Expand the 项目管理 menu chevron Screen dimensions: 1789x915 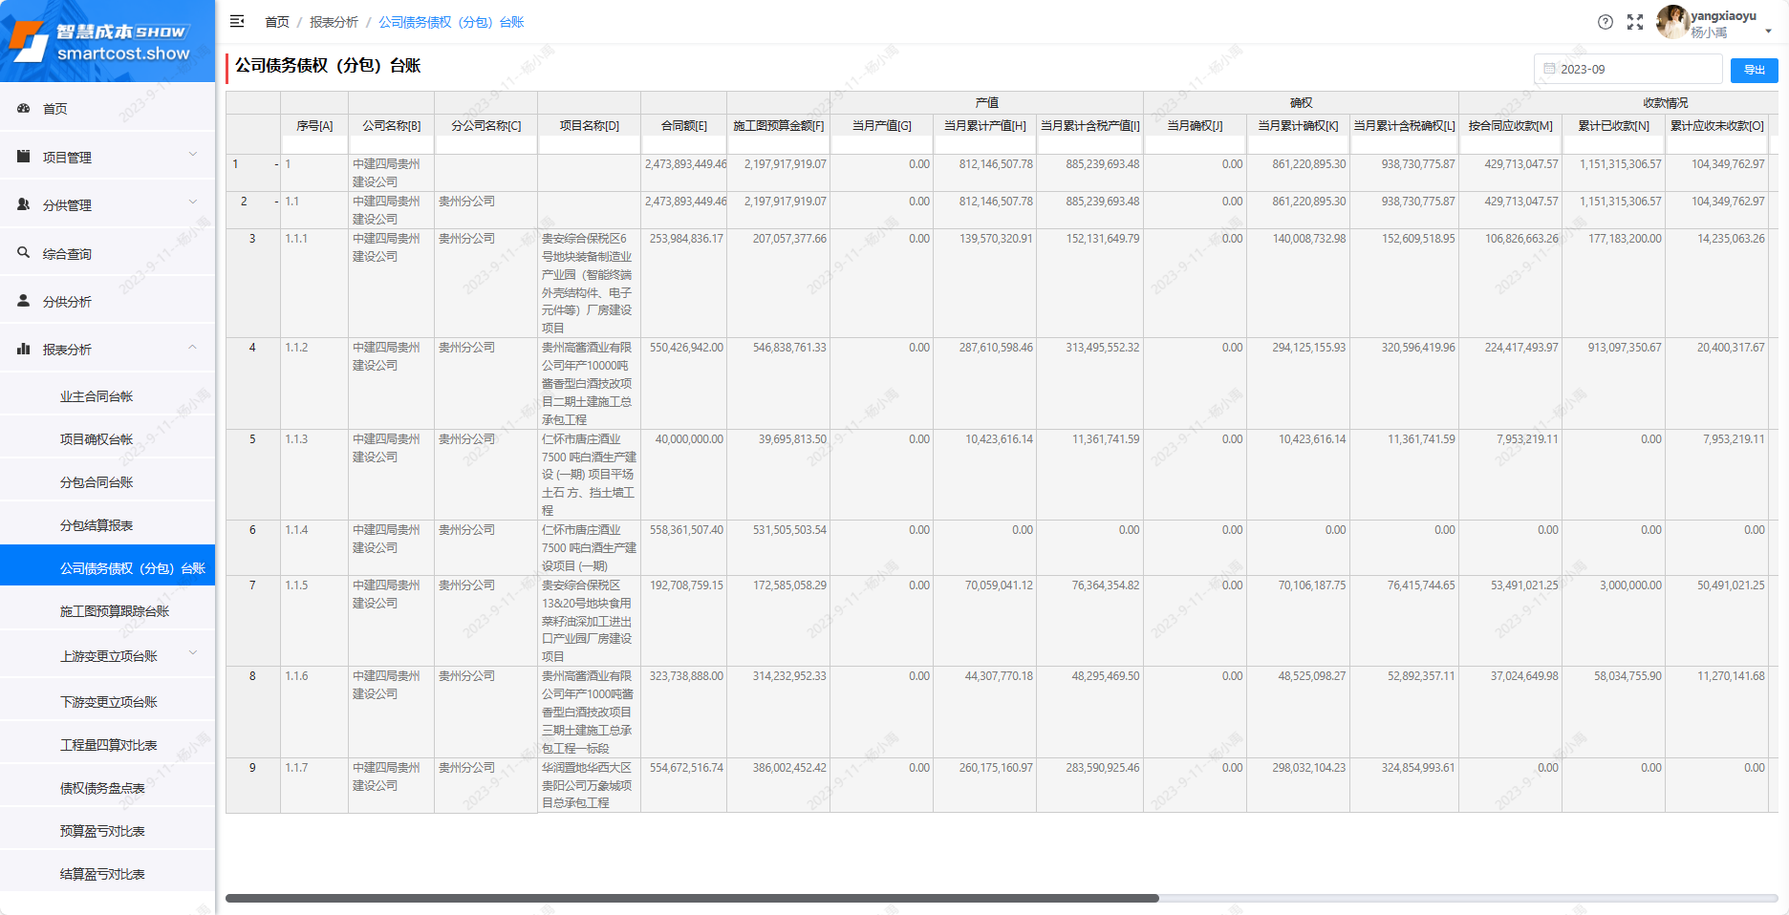pos(193,155)
